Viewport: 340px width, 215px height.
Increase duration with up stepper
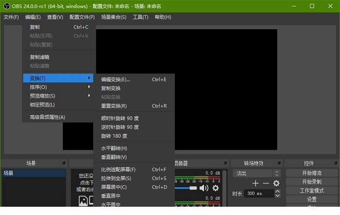(277, 191)
